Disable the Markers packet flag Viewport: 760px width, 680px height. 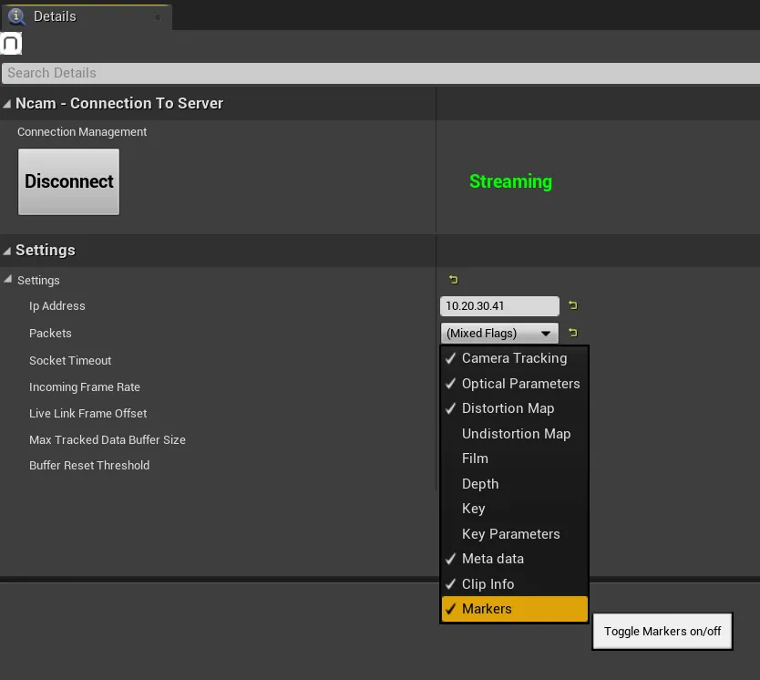[x=514, y=609]
